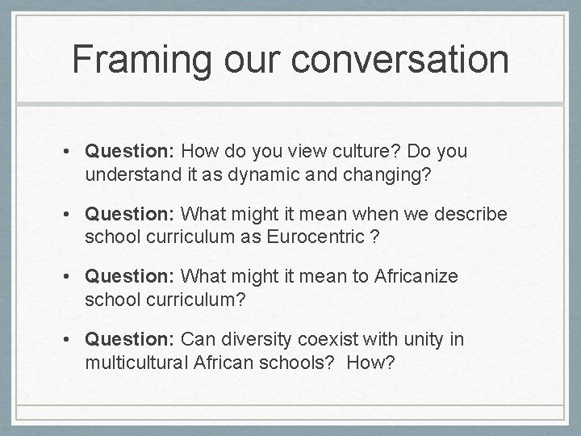Click the word 'Africanize' in the third question

[x=416, y=276]
